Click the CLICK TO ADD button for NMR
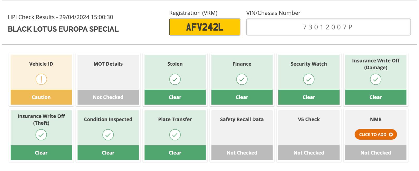Image resolution: width=419 pixels, height=171 pixels. tap(376, 134)
